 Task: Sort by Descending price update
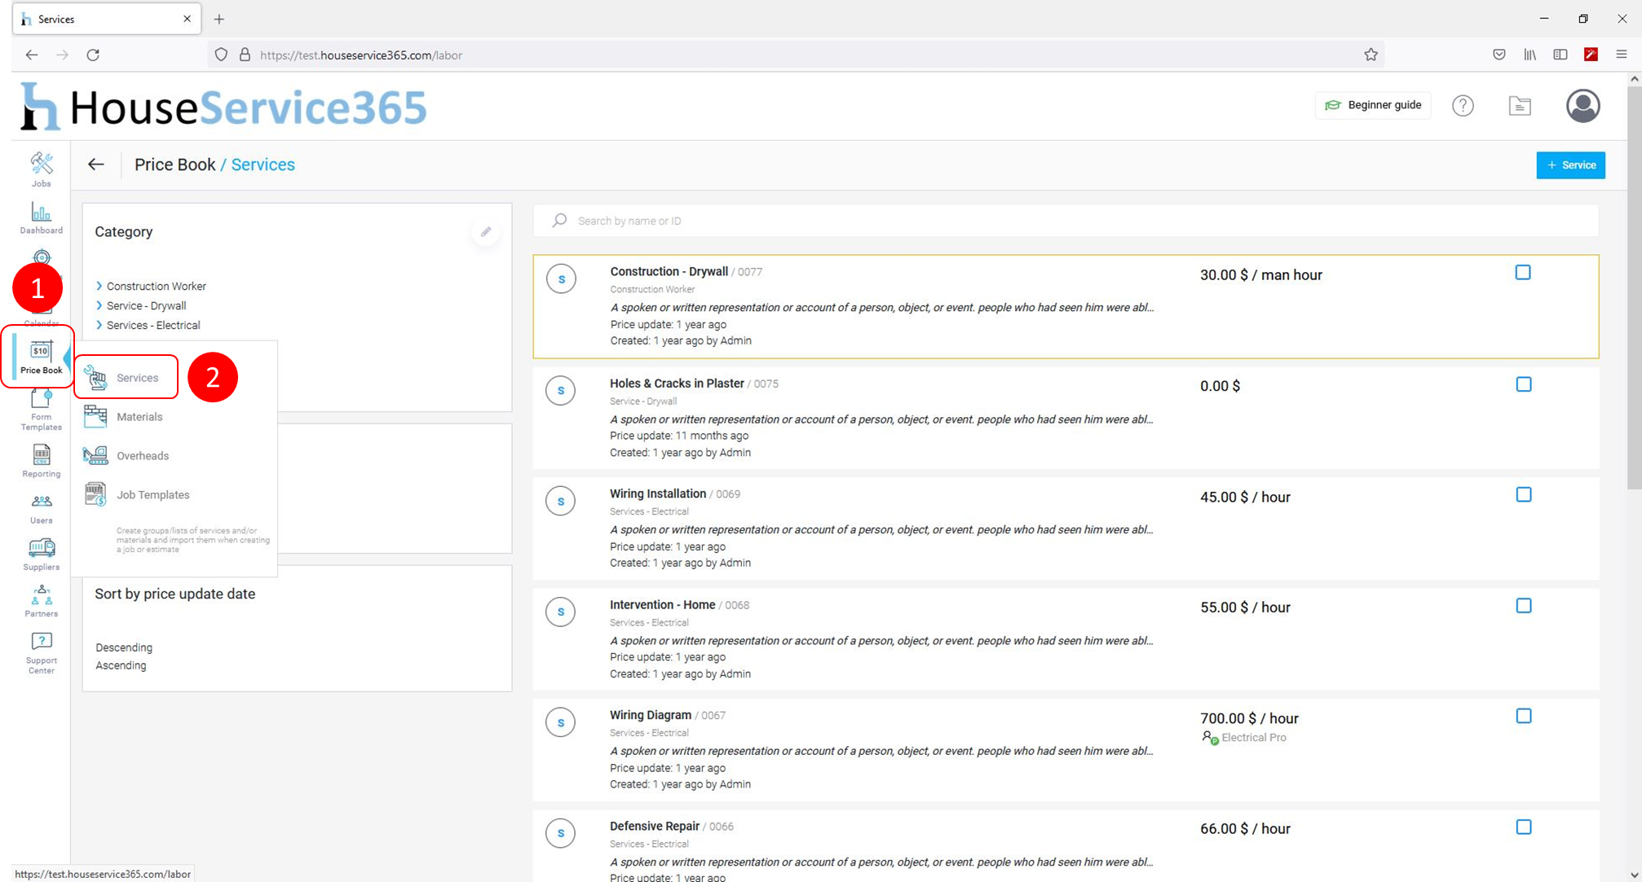tap(124, 647)
